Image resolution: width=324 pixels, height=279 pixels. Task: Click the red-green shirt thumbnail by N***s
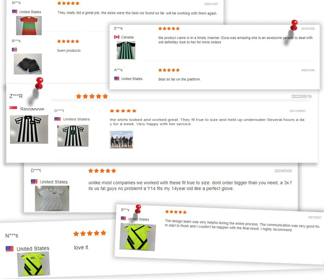29,25
